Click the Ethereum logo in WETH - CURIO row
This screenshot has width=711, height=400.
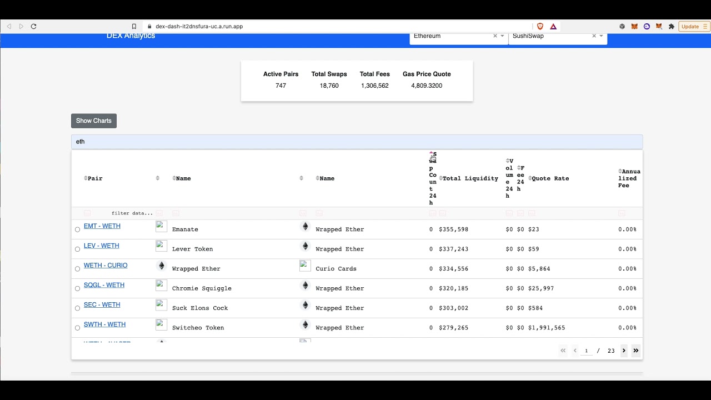point(162,266)
